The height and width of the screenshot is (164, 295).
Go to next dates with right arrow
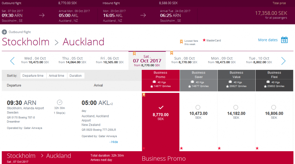click(283, 61)
